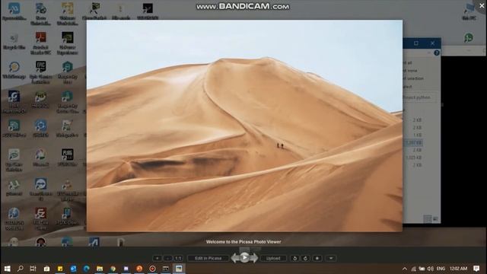Image resolution: width=487 pixels, height=274 pixels.
Task: Open network status tray icon
Action: [413, 269]
